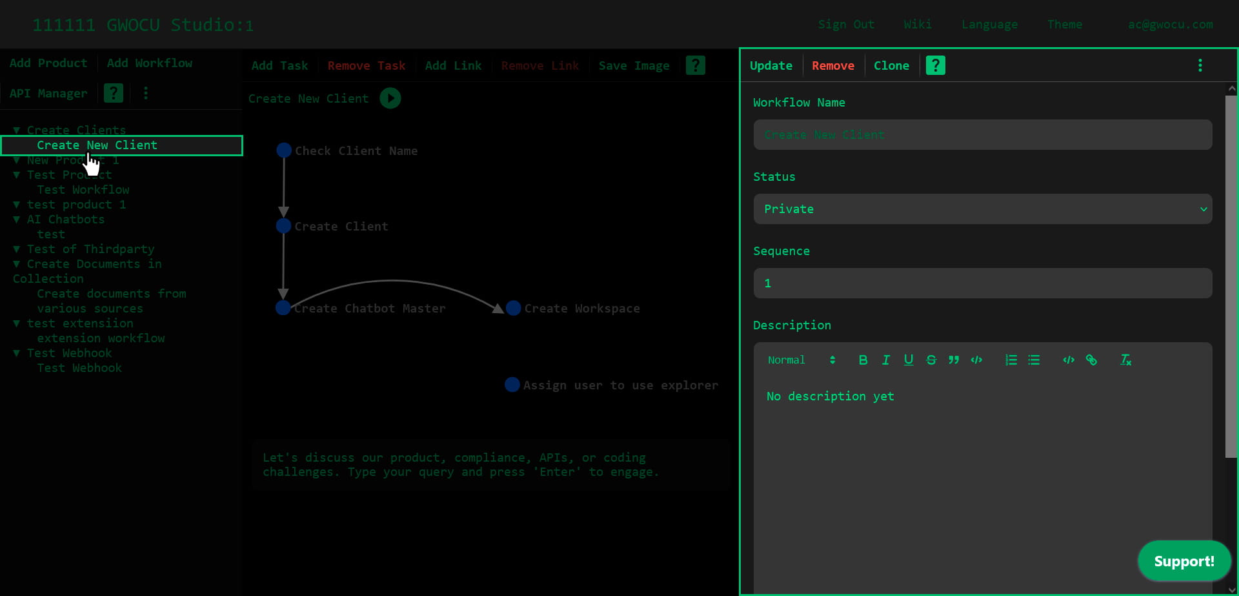Toggle italic formatting in description editor

[885, 360]
